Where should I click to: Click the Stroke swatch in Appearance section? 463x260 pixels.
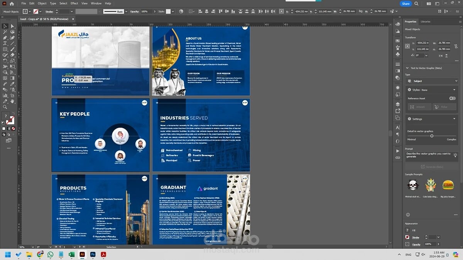point(407,237)
